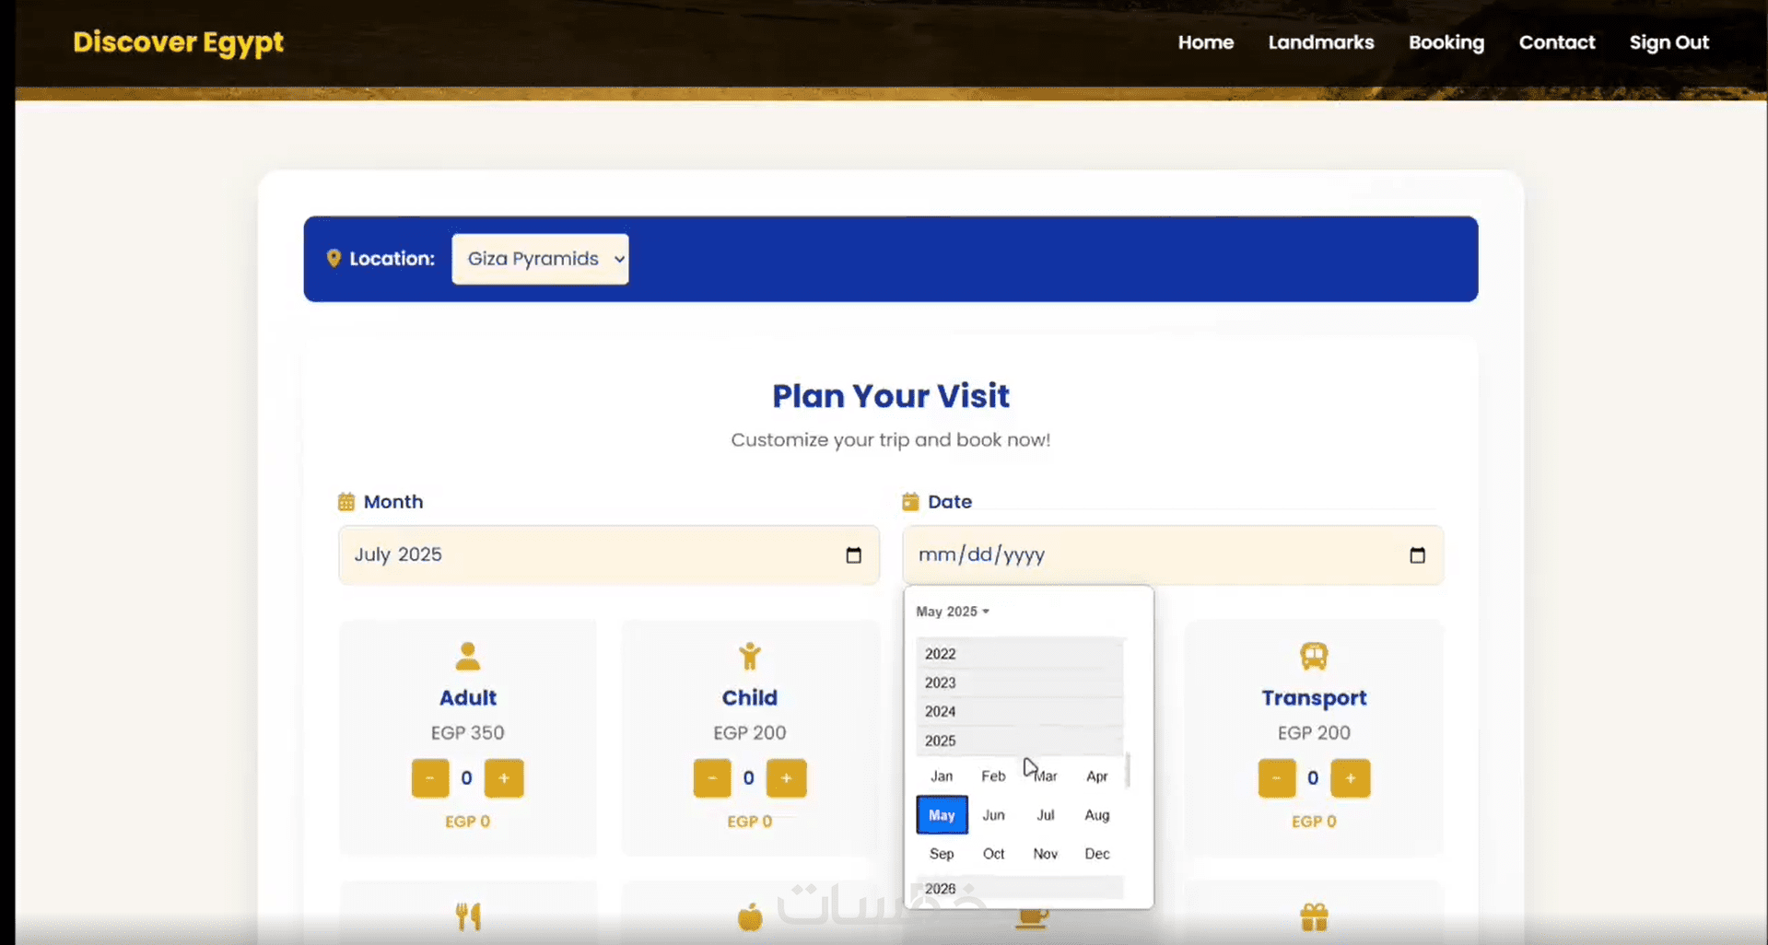
Task: Go to the Home page
Action: [1206, 42]
